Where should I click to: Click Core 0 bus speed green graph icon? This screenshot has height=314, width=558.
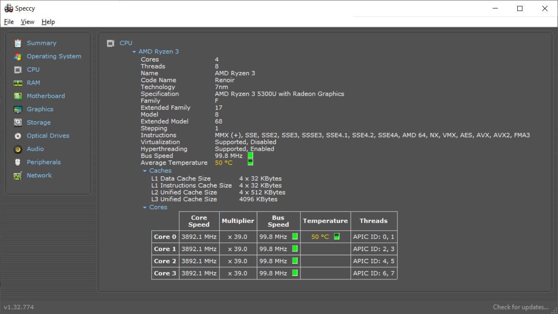pos(295,237)
